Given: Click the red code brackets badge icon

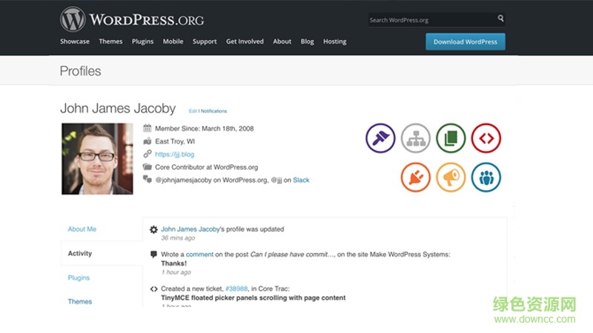Looking at the screenshot, I should coord(486,138).
